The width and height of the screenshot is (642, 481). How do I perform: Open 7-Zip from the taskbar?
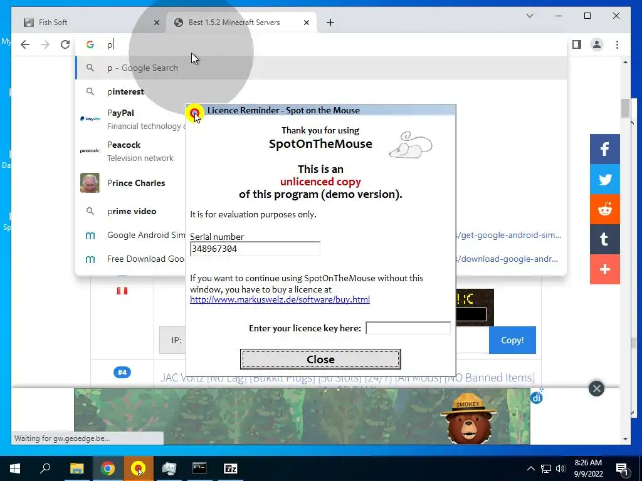[x=231, y=468]
